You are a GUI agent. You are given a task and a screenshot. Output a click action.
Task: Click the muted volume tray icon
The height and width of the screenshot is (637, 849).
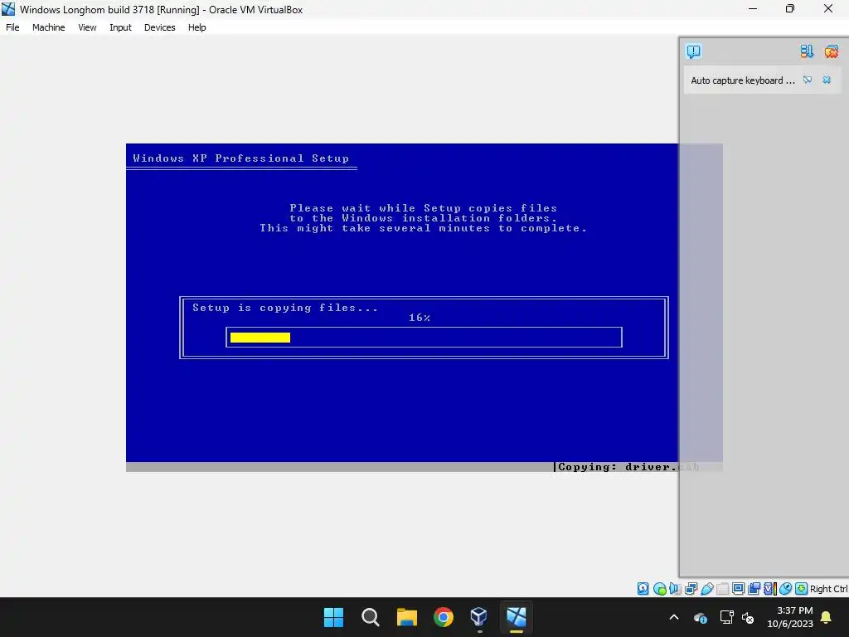coord(749,617)
